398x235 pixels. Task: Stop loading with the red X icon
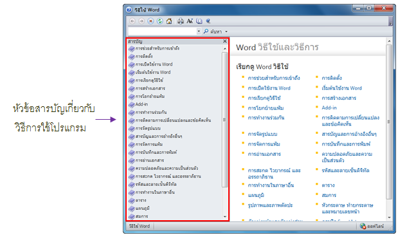pos(150,21)
